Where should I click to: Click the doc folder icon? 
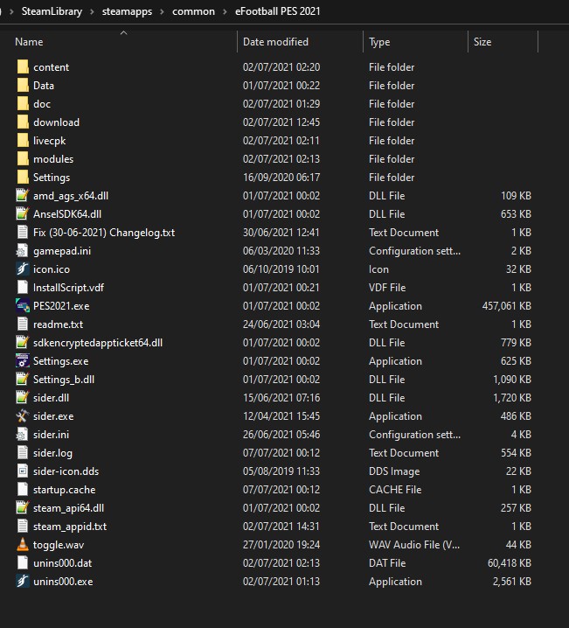pyautogui.click(x=23, y=104)
